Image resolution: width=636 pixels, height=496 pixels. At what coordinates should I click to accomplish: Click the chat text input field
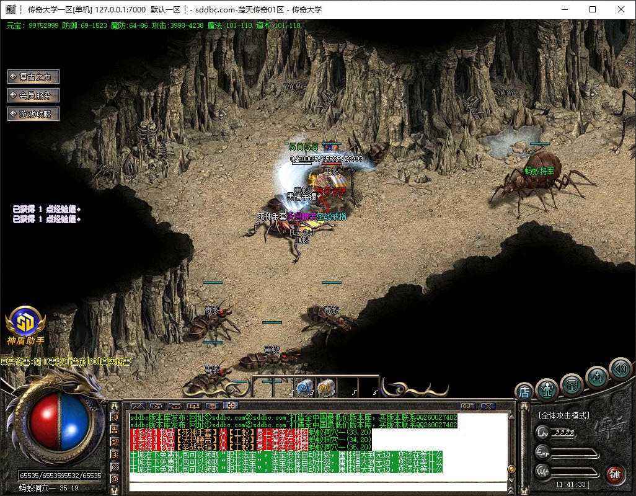318,487
